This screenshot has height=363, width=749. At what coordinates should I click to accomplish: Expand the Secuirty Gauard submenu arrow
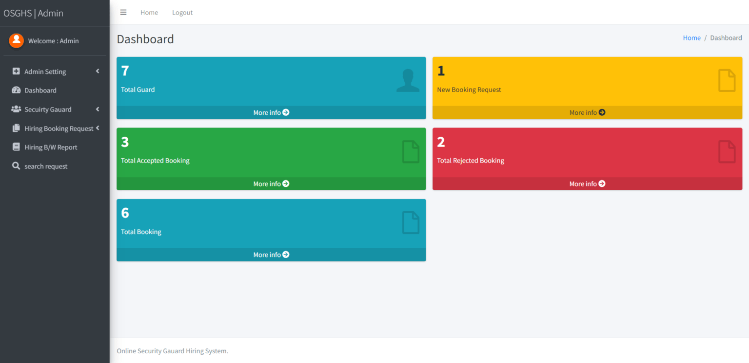point(98,109)
